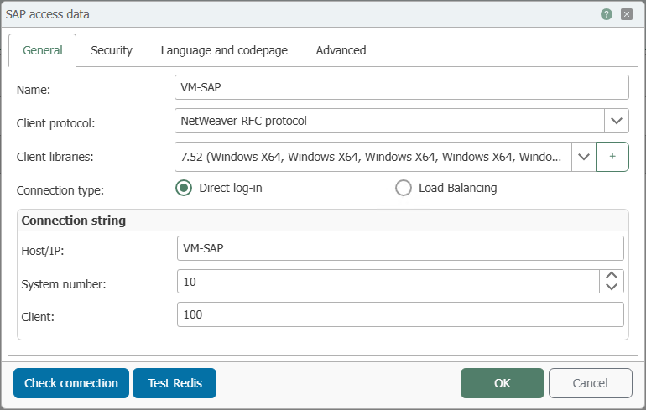646x410 pixels.
Task: Click the Check connection button
Action: tap(71, 383)
